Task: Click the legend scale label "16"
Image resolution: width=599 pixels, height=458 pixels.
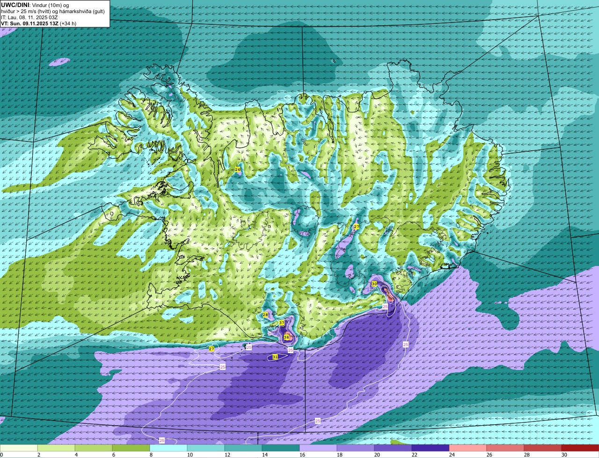Action: click(302, 455)
